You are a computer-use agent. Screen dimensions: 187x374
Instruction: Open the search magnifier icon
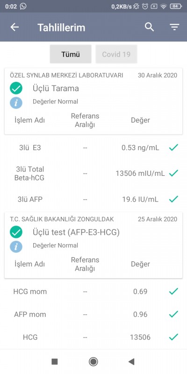click(x=149, y=27)
